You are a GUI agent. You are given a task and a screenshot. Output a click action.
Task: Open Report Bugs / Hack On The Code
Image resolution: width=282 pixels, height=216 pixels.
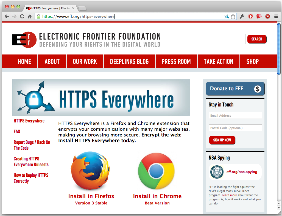pos(32,145)
